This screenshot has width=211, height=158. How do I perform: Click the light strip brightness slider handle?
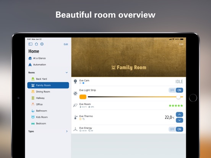[178, 97]
